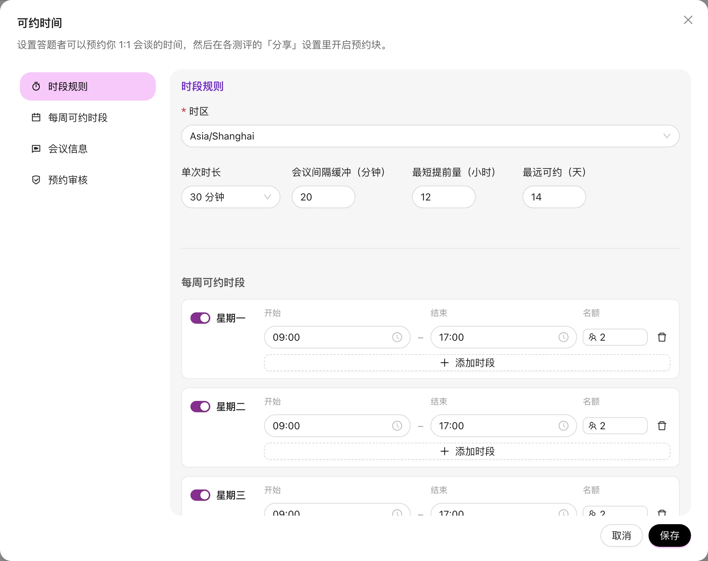Open the Asia/Shanghai timezone dropdown
Screen dimensions: 708x561
click(x=430, y=136)
